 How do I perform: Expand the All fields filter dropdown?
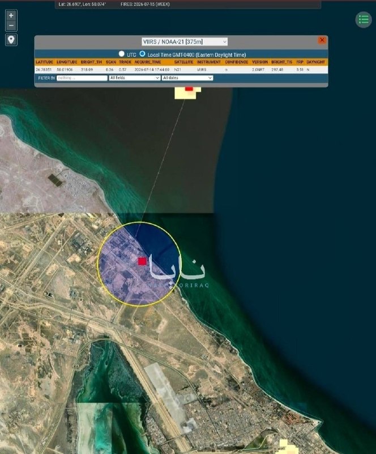[x=135, y=78]
